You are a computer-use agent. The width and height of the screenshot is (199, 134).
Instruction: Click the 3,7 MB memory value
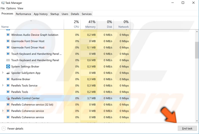click(91, 98)
